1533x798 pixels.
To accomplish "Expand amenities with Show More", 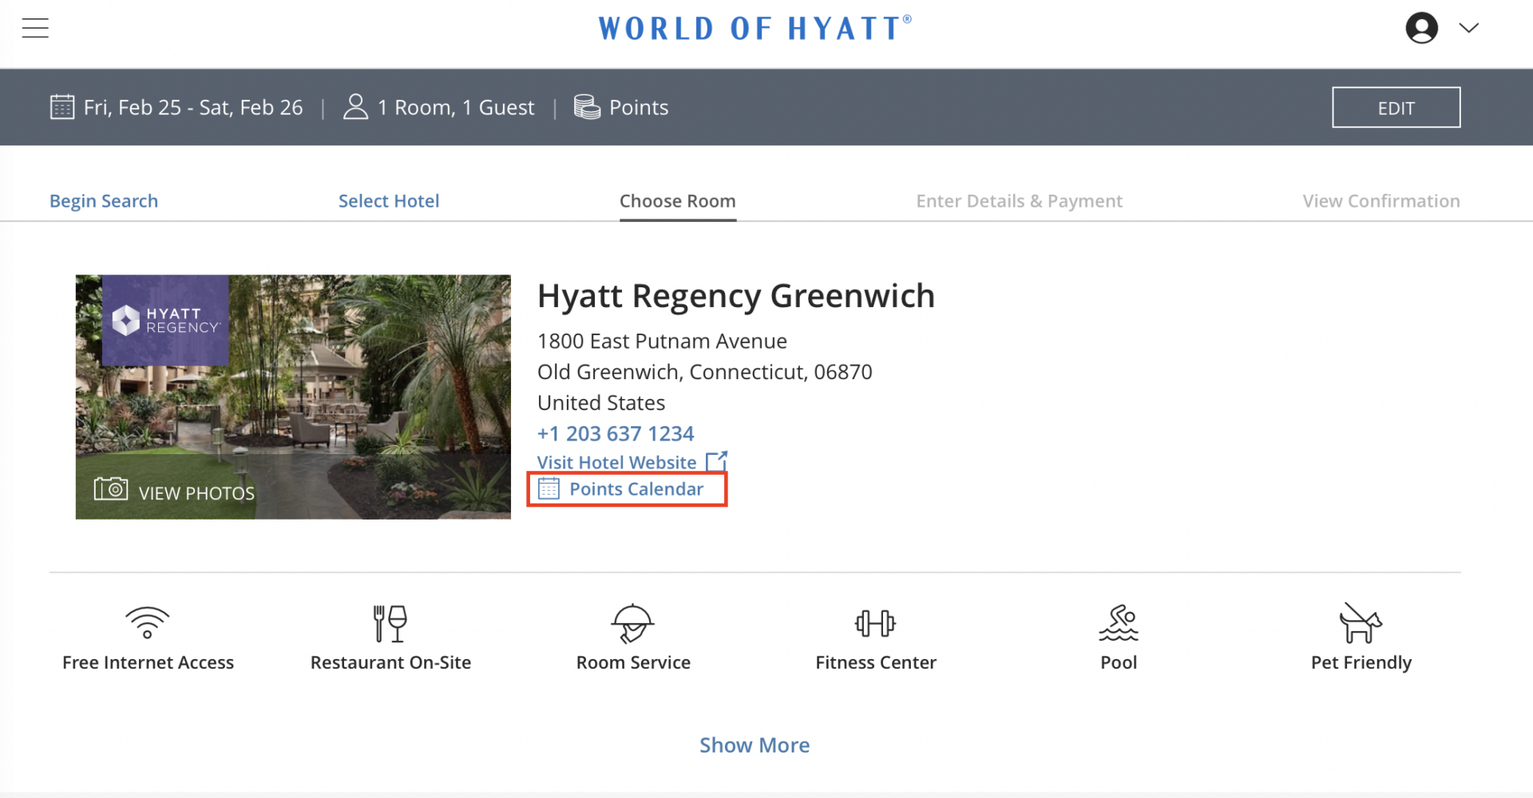I will click(x=755, y=745).
